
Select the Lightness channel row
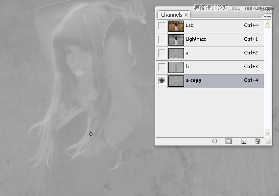(210, 40)
